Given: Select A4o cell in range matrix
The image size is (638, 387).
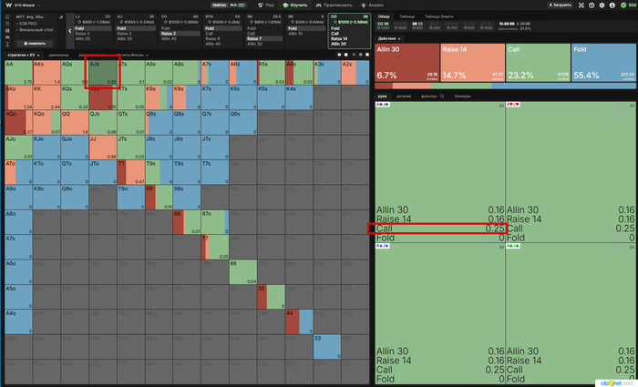Looking at the screenshot, I should point(19,322).
